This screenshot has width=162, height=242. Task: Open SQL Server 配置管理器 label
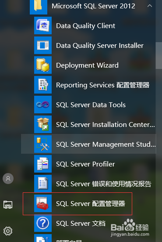91,204
